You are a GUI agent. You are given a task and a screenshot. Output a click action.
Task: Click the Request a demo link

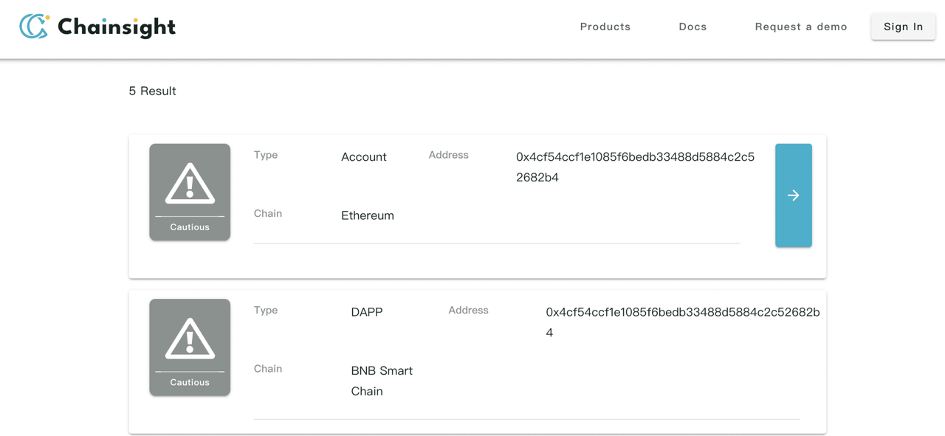(x=800, y=27)
